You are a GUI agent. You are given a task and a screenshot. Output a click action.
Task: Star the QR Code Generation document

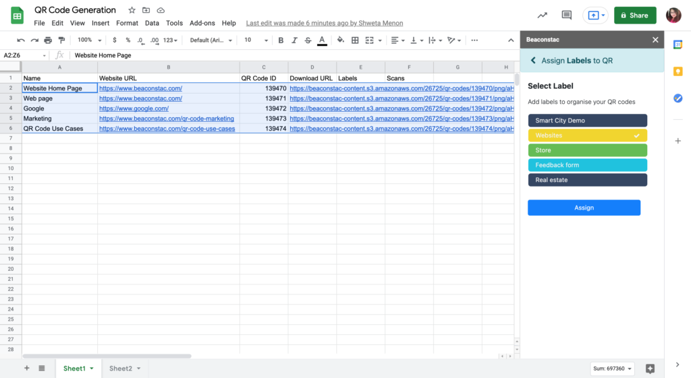(132, 10)
